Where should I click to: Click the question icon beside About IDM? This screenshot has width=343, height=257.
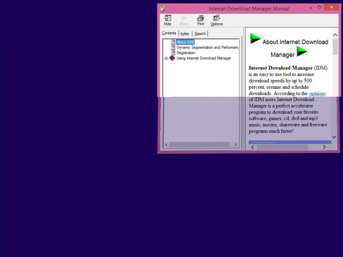(173, 42)
